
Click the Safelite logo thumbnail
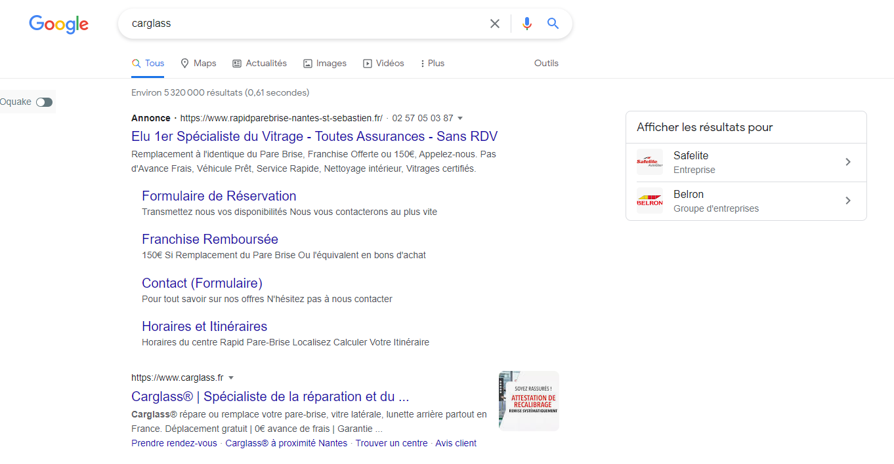pyautogui.click(x=650, y=162)
